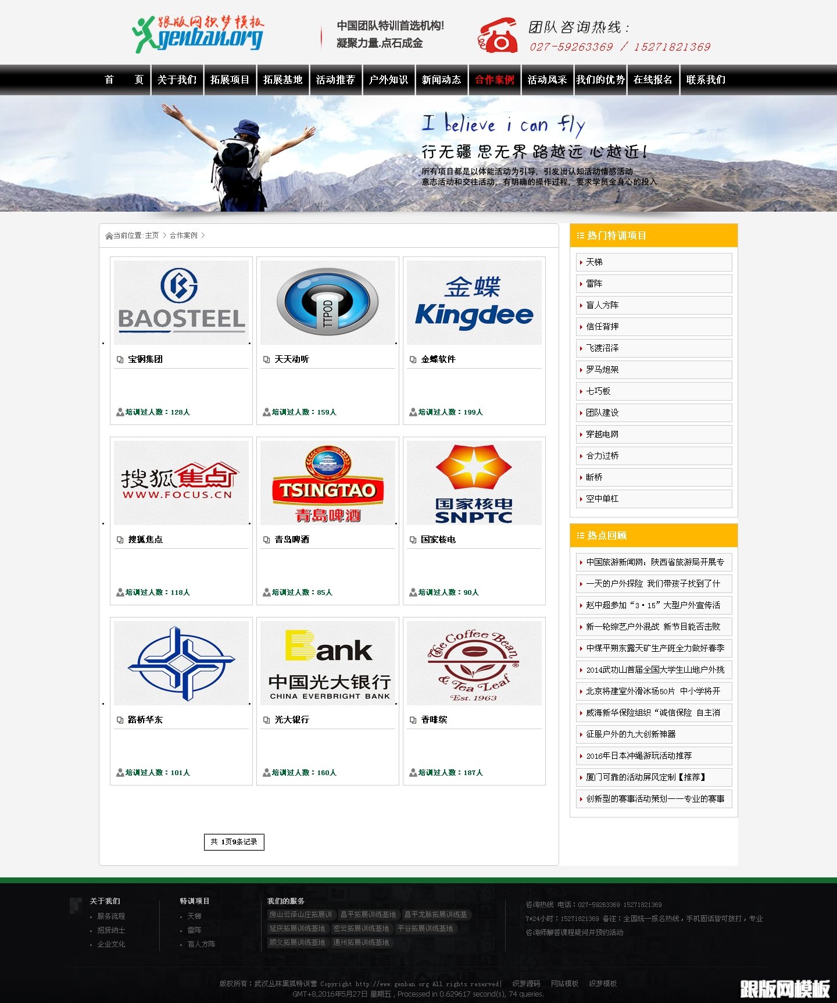Click the home icon in breadcrumb
Viewport: 837px width, 1003px height.
click(x=109, y=235)
